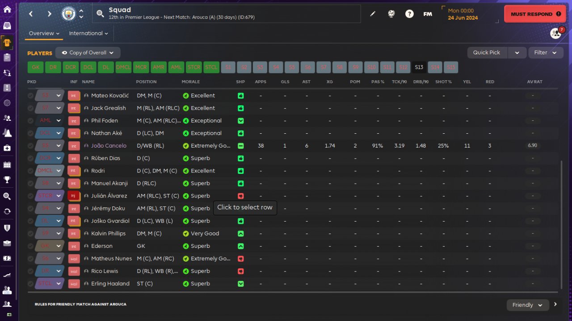Screen dimensions: 572x321
Task: Open the FM menu logo
Action: [x=428, y=14]
